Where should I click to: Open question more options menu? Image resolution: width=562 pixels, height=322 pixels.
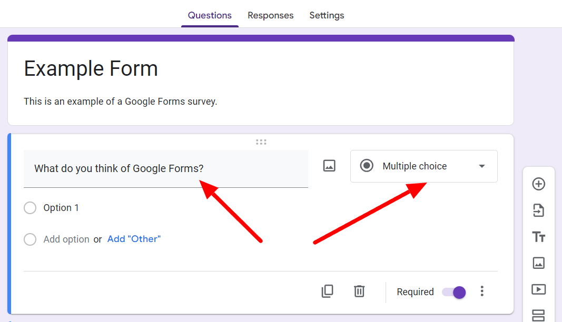tap(482, 291)
